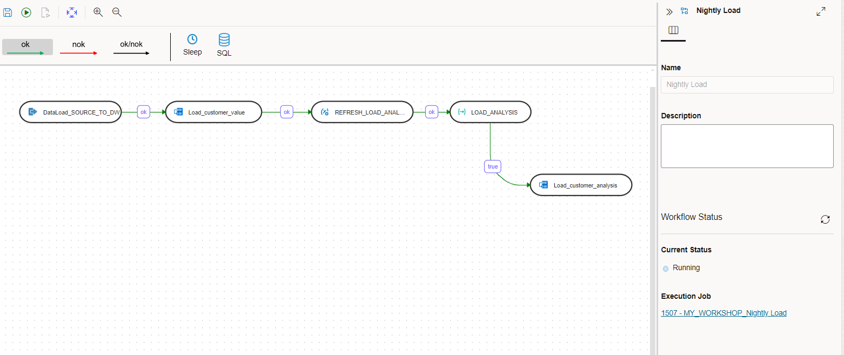The width and height of the screenshot is (844, 355).
Task: Click the Load_customer_analysis data flow icon
Action: click(544, 185)
